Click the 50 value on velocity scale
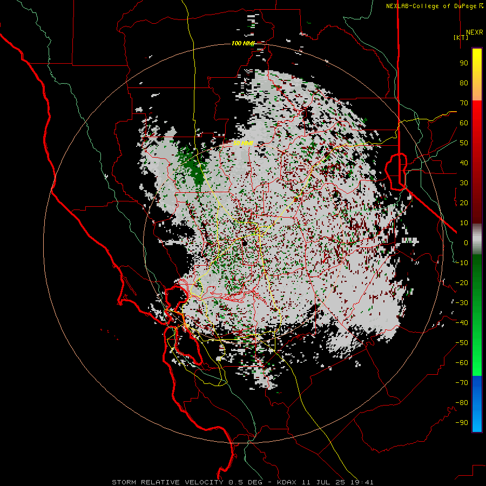The width and height of the screenshot is (486, 486). point(464,143)
